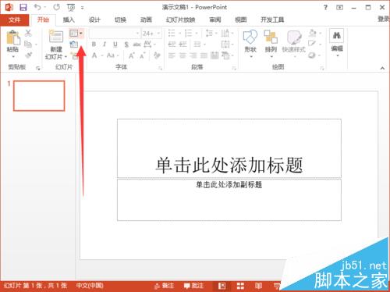Switch to Reading view in status bar
Image resolution: width=390 pixels, height=292 pixels.
[x=258, y=286]
